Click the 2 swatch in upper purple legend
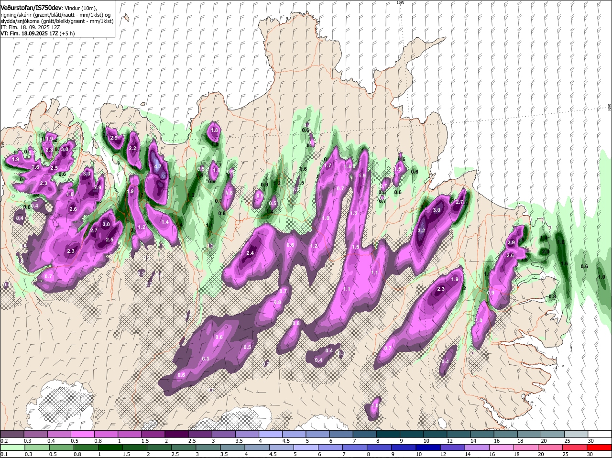This screenshot has height=458, width=612. click(x=176, y=434)
